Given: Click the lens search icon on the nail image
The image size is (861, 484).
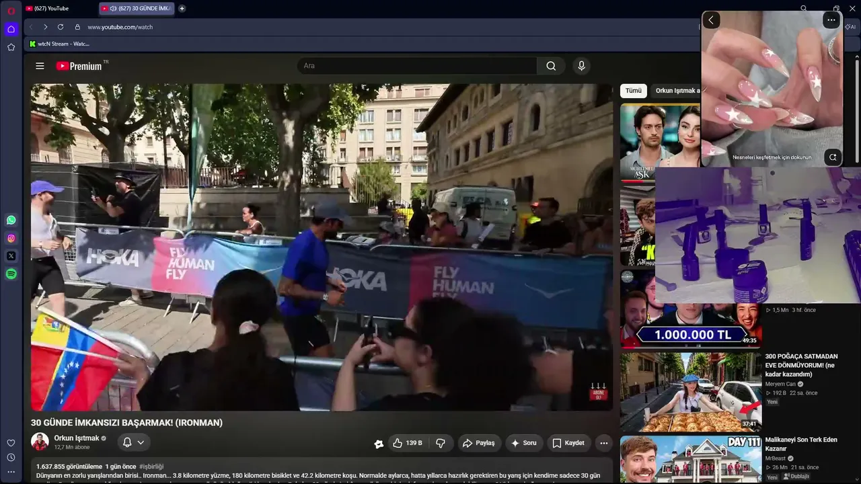Looking at the screenshot, I should pyautogui.click(x=833, y=157).
